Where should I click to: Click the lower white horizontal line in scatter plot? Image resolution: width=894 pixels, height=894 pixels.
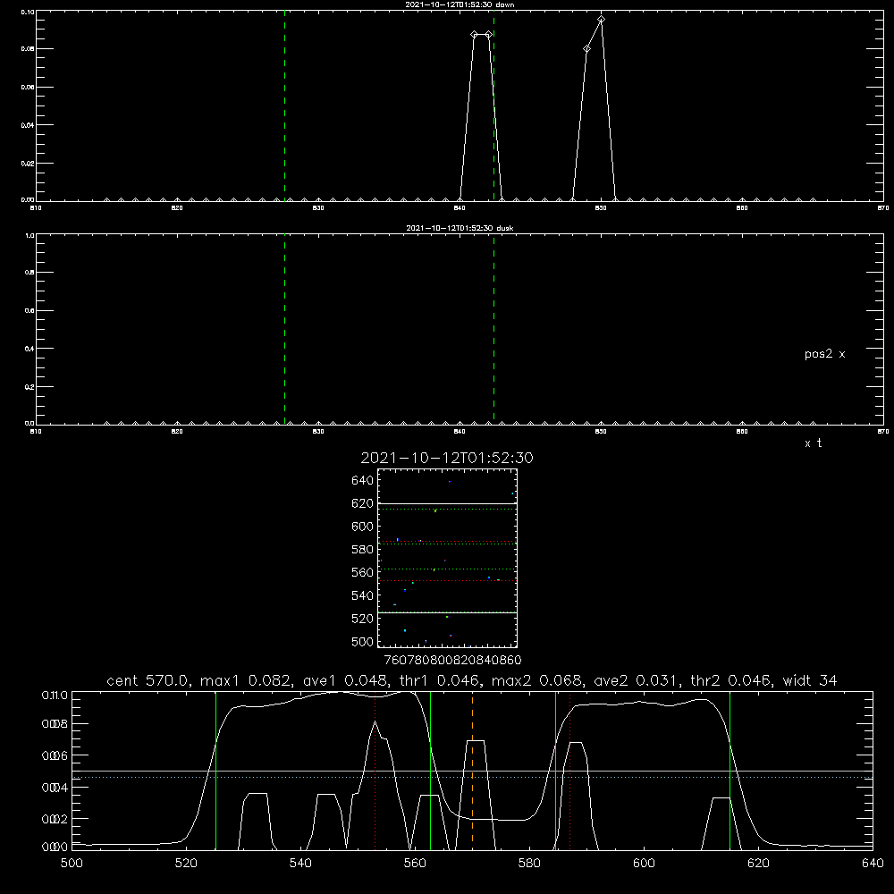pyautogui.click(x=447, y=612)
